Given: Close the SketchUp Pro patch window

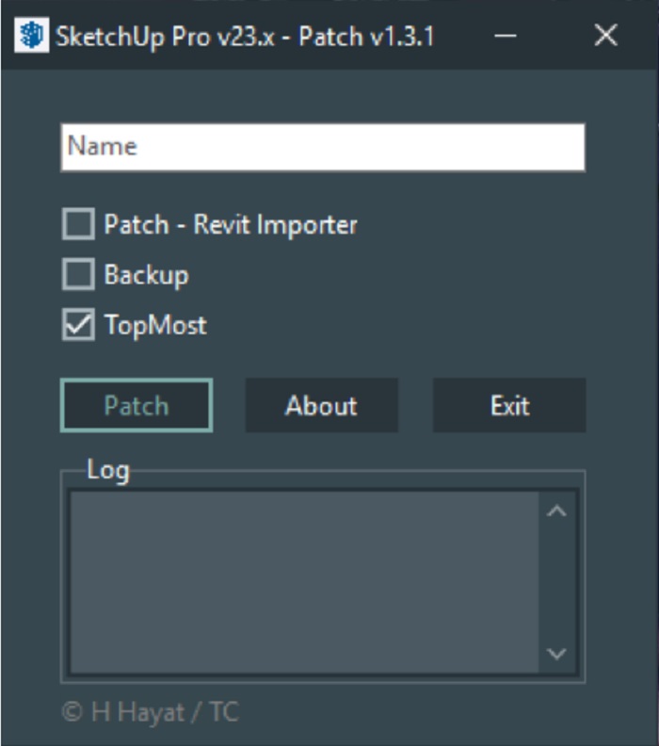Looking at the screenshot, I should (606, 36).
